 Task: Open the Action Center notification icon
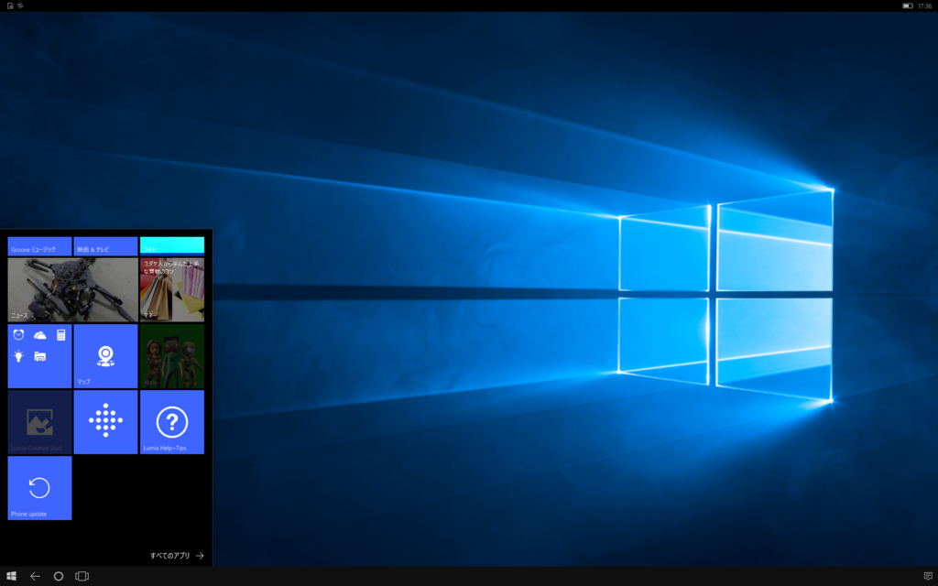928,577
